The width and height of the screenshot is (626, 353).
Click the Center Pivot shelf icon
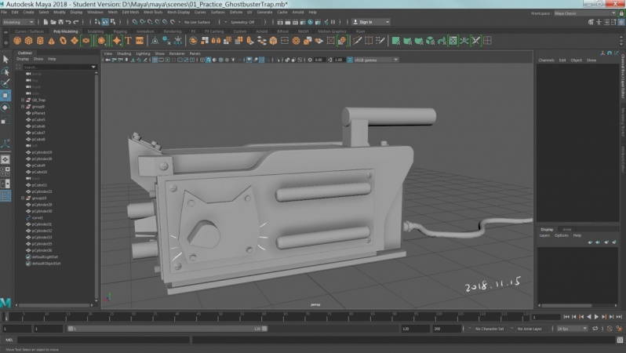[x=155, y=41]
